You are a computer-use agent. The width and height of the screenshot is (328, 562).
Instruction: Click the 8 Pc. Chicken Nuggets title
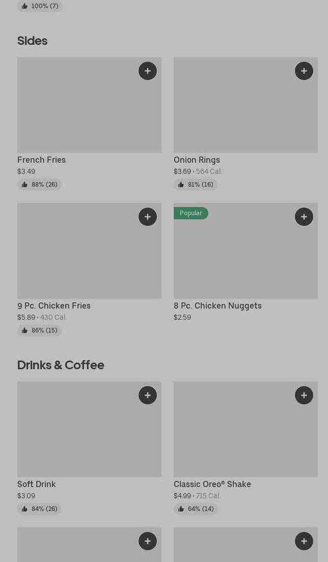click(x=217, y=305)
